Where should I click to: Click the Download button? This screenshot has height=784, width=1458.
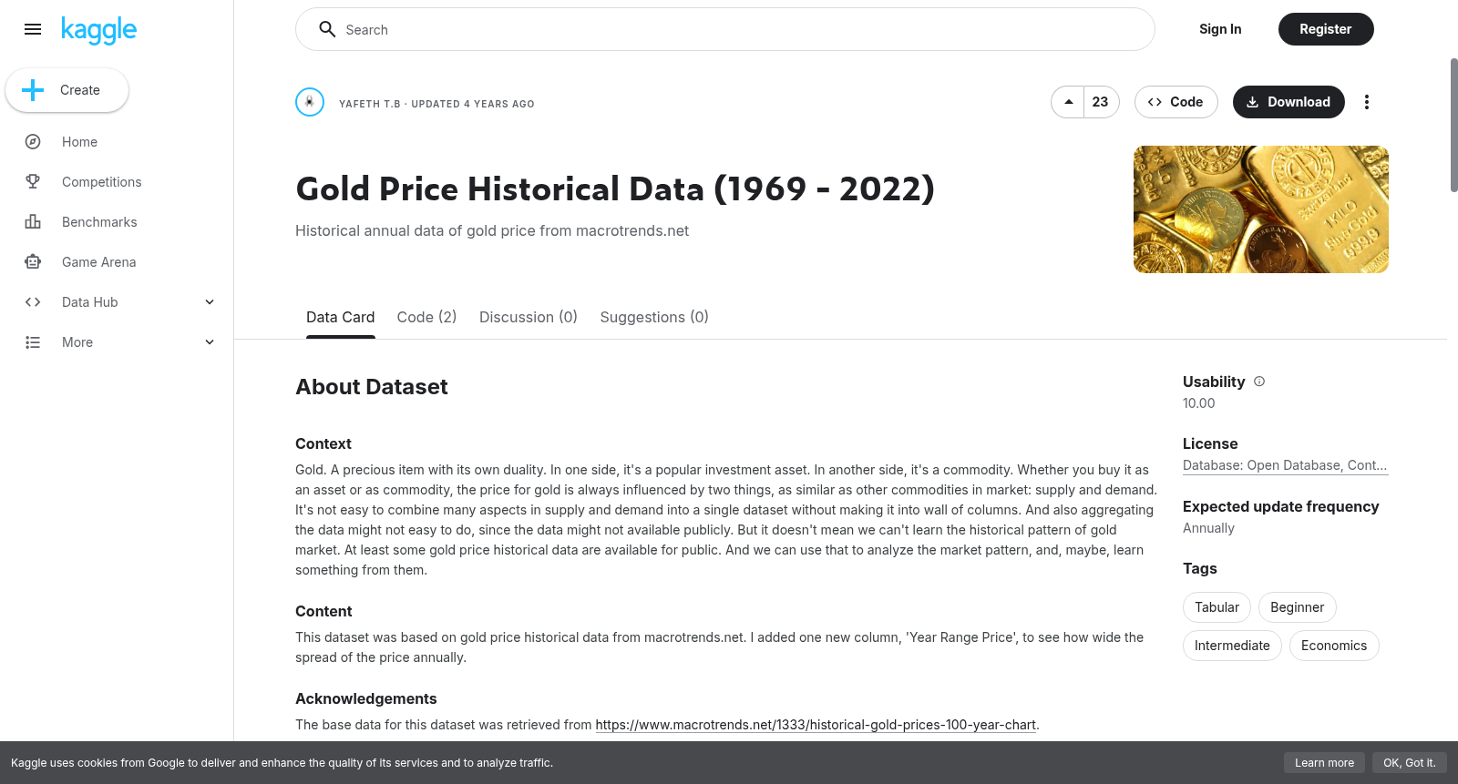point(1289,102)
